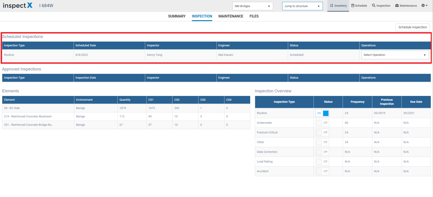The image size is (433, 197).
Task: Click the Frequency column header
Action: coord(357,102)
